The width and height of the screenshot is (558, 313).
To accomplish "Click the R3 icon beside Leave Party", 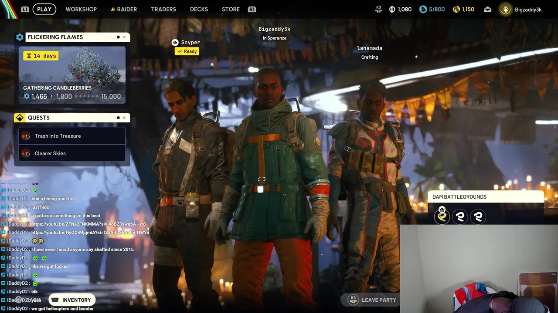I will [353, 300].
